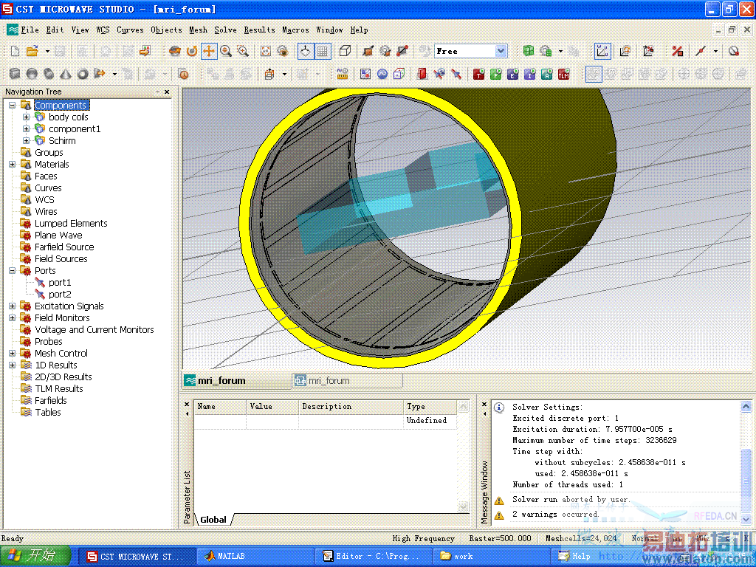Expand the Schirm component node
Viewport: 756px width, 567px height.
[27, 140]
